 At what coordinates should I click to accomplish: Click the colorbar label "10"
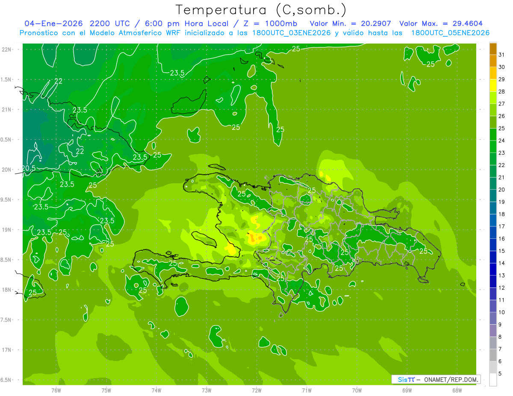click(502, 312)
